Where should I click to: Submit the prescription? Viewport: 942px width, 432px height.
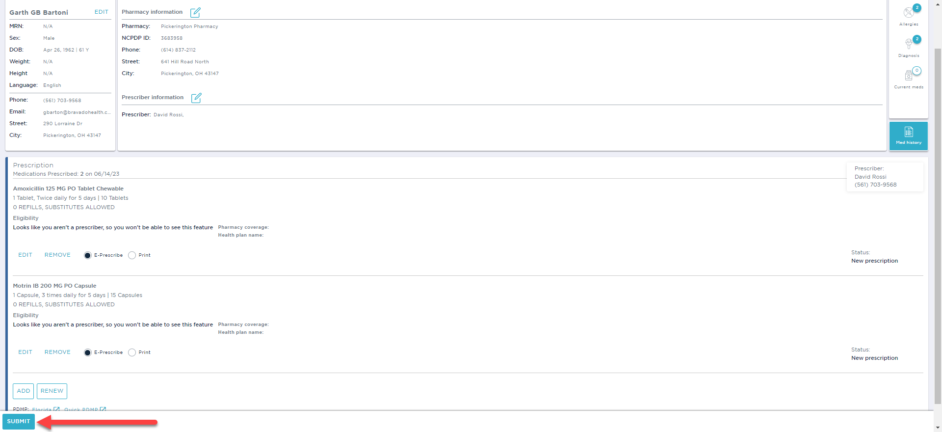click(19, 422)
